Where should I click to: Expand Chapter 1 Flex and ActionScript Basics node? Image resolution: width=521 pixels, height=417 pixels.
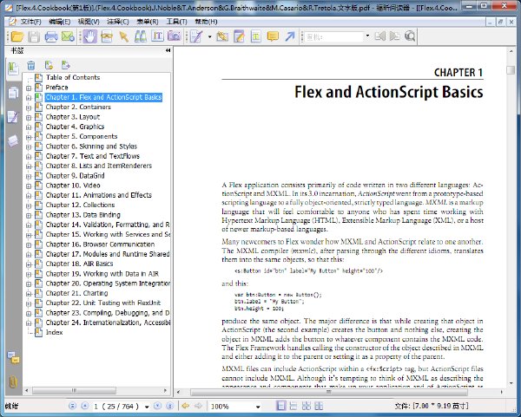29,98
